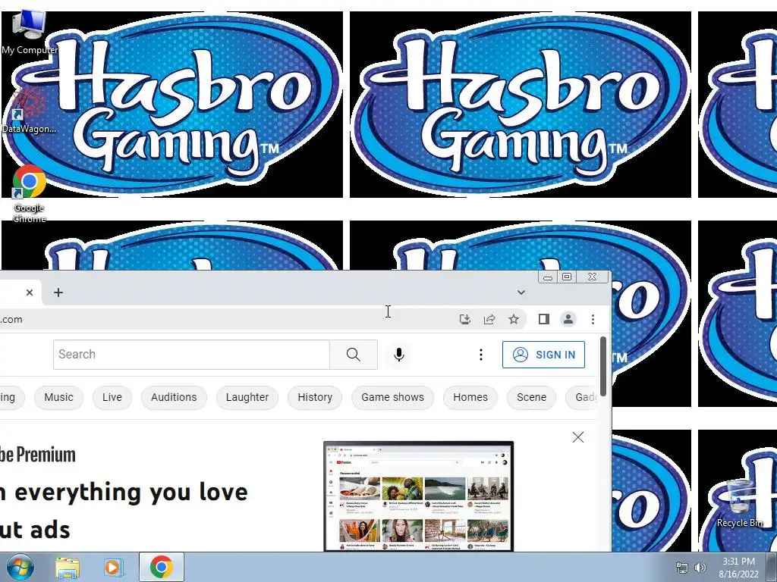Click the page vertical scrollbar thumb

[x=603, y=366]
